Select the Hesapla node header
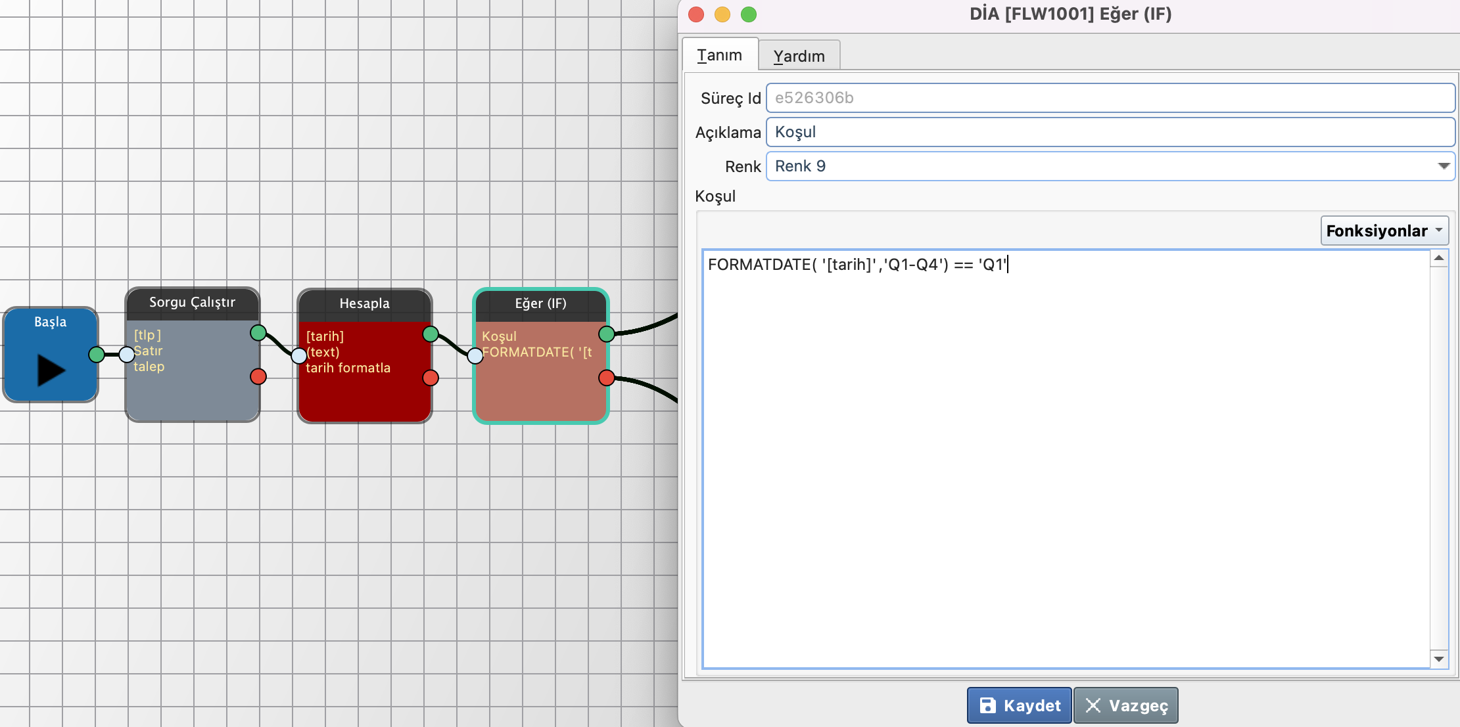Screen dimensions: 1460x727 tap(364, 303)
